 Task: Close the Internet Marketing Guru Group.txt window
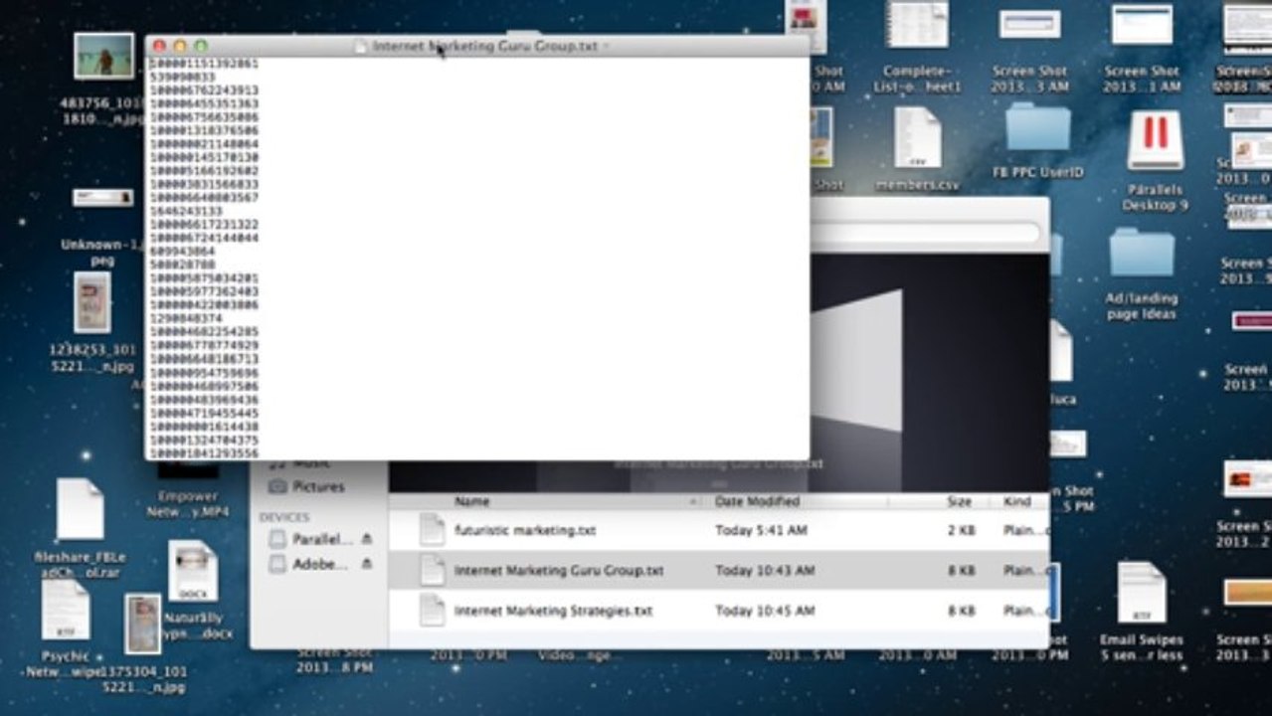click(159, 46)
